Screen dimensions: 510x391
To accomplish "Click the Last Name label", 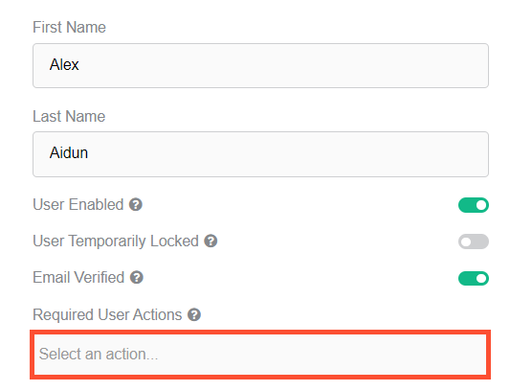I will tap(69, 116).
